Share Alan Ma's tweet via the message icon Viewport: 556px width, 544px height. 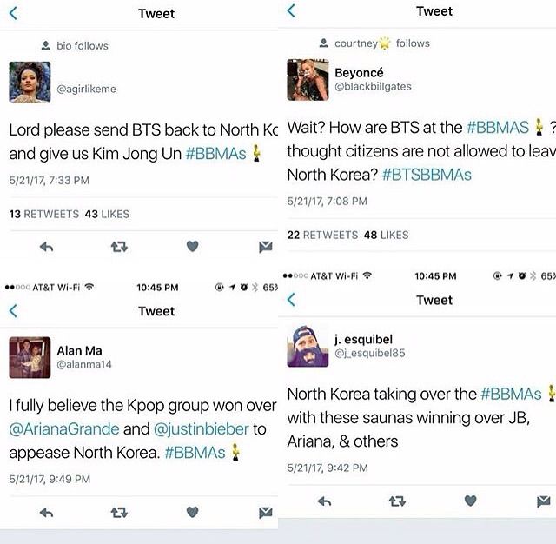click(266, 513)
